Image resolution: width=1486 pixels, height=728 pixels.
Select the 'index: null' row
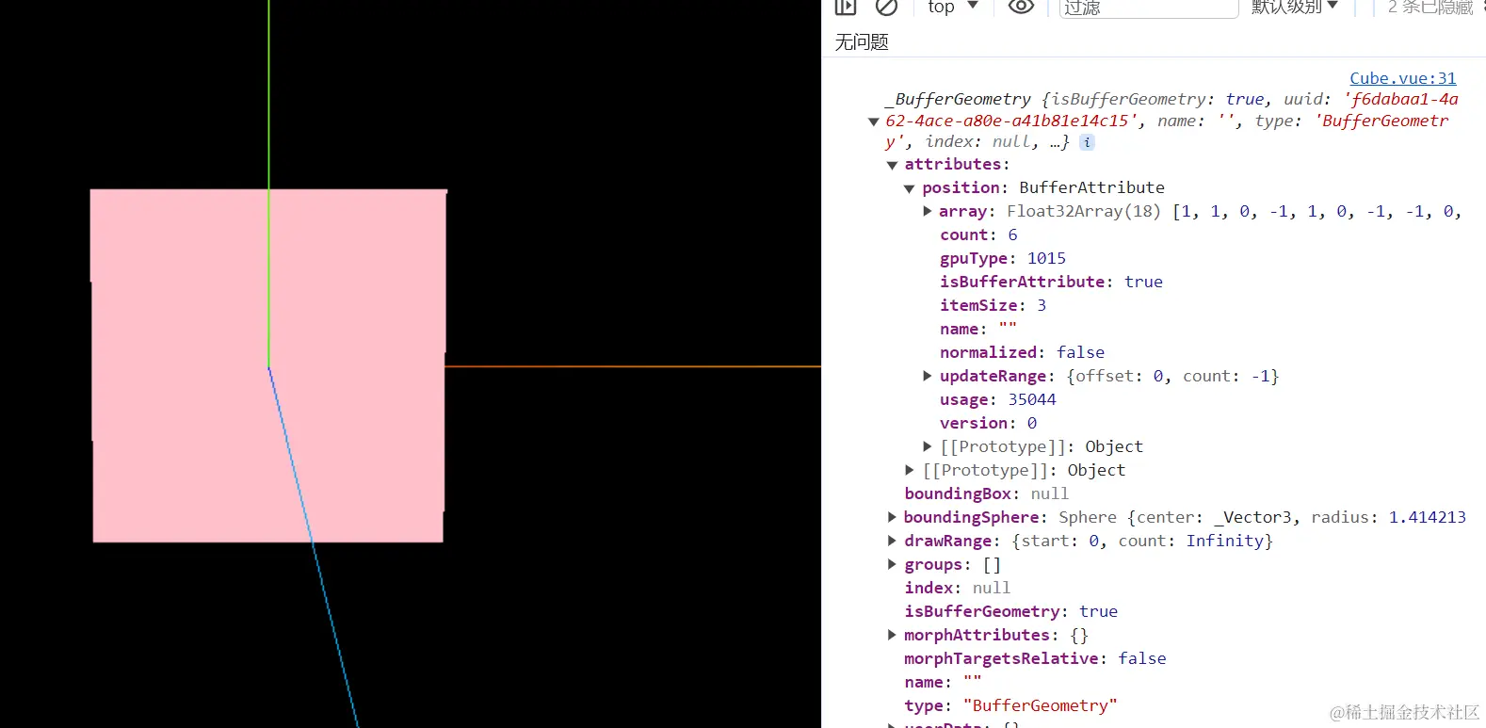point(957,588)
